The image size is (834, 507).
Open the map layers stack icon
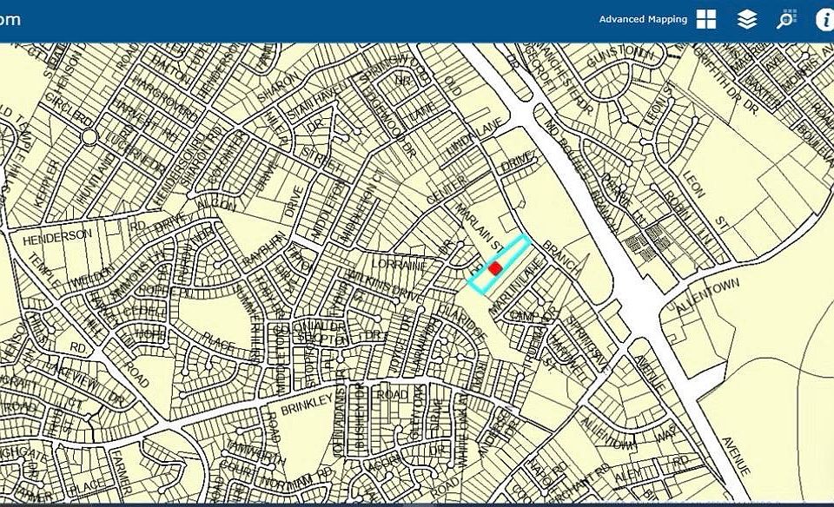[747, 20]
